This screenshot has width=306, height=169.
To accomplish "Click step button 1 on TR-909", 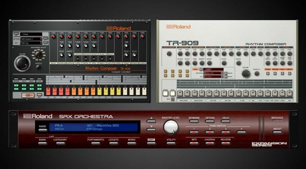I will pyautogui.click(x=180, y=93).
